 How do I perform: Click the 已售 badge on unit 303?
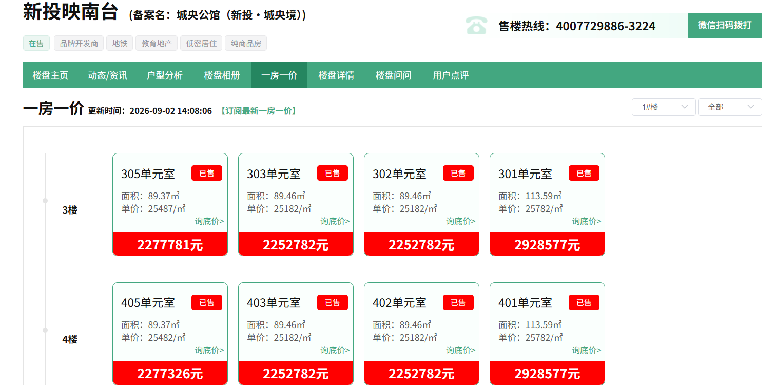point(333,173)
